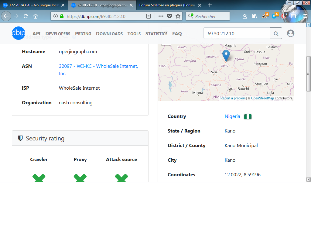Switch to the 172.20.243.90 tab
Screen dimensions: 311x248
pyautogui.click(x=34, y=5)
